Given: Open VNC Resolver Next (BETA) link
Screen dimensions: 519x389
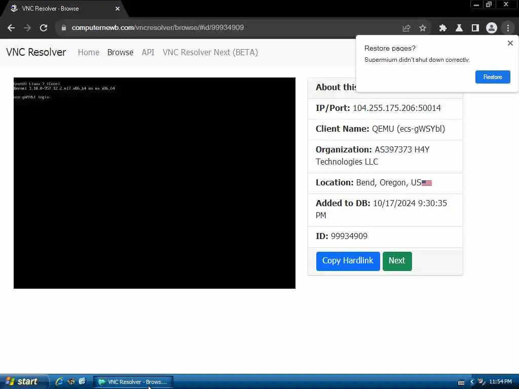Looking at the screenshot, I should 210,52.
